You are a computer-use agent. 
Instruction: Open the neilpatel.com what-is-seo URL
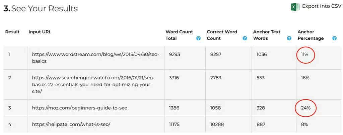click(x=71, y=124)
